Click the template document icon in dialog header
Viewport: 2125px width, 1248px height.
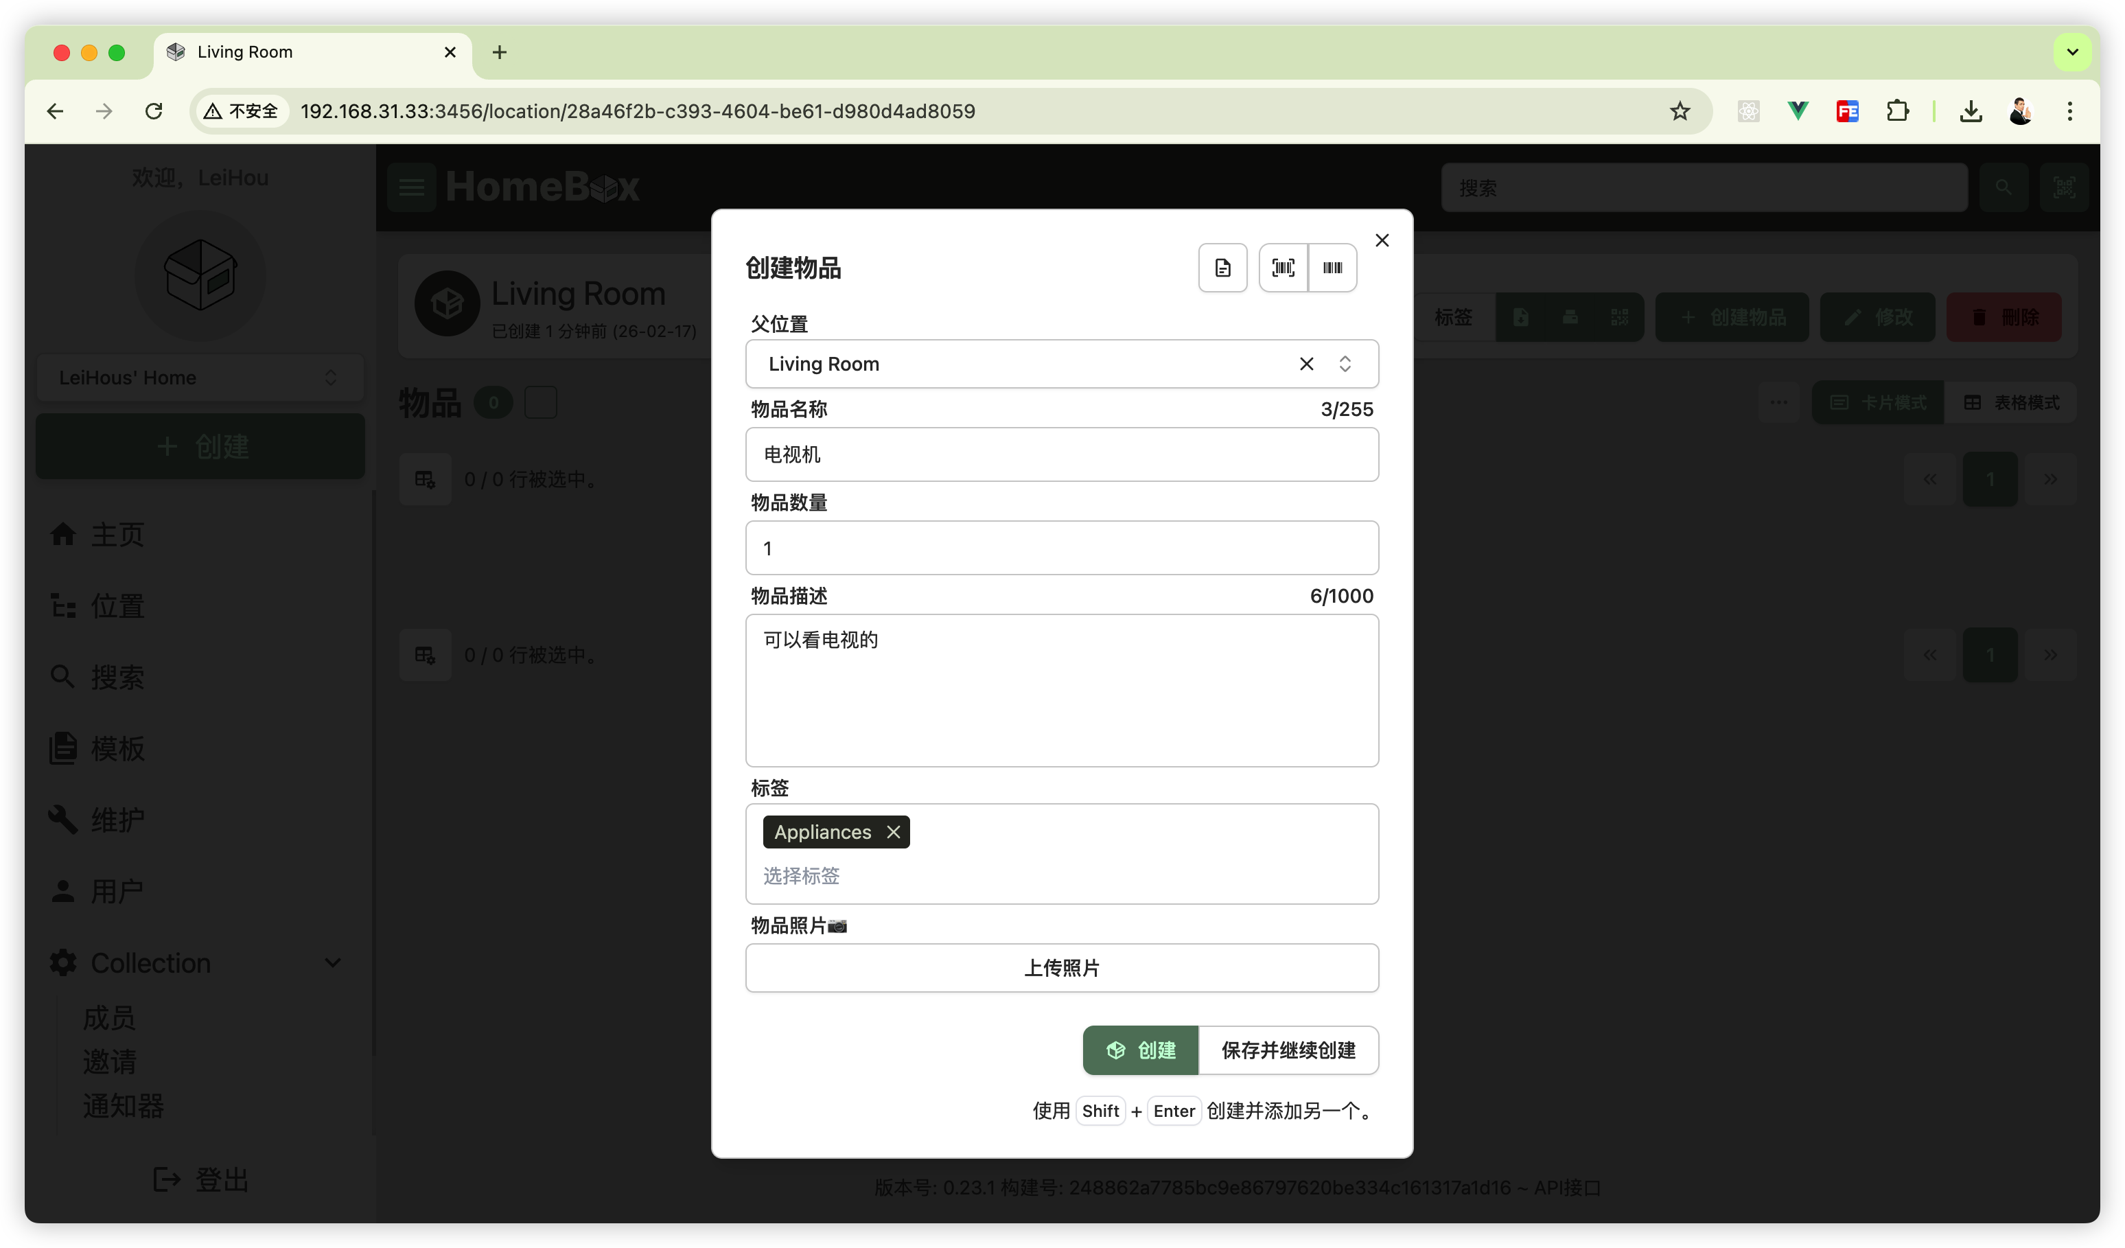pos(1222,268)
